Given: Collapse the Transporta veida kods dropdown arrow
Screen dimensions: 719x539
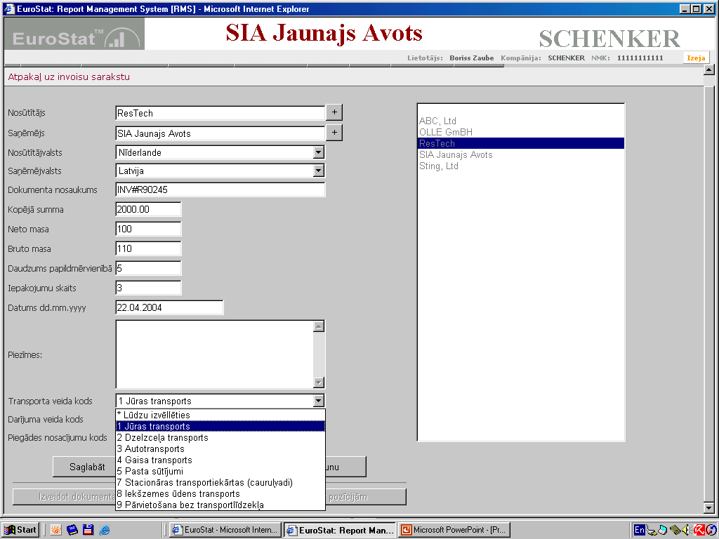Looking at the screenshot, I should point(319,401).
